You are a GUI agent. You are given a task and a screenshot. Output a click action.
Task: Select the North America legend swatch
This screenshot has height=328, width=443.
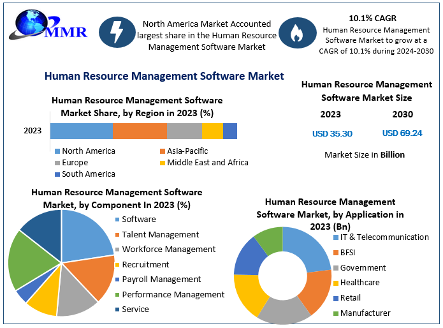click(x=57, y=151)
